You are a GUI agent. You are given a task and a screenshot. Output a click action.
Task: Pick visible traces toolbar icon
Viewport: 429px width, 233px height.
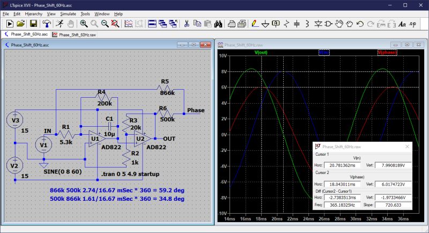coord(128,24)
